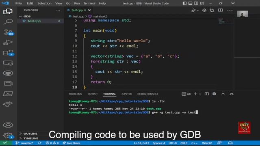This screenshot has height=146, width=260.
Task: Open new terminal launch profile dropdown
Action: [200, 94]
